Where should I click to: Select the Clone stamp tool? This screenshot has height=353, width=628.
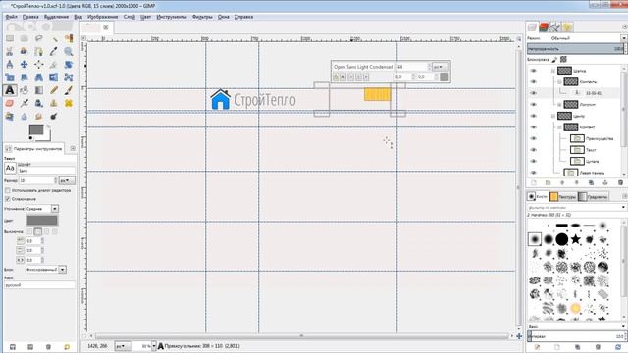(54, 103)
